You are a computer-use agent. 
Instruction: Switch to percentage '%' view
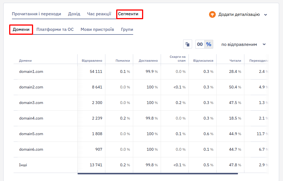pyautogui.click(x=209, y=44)
